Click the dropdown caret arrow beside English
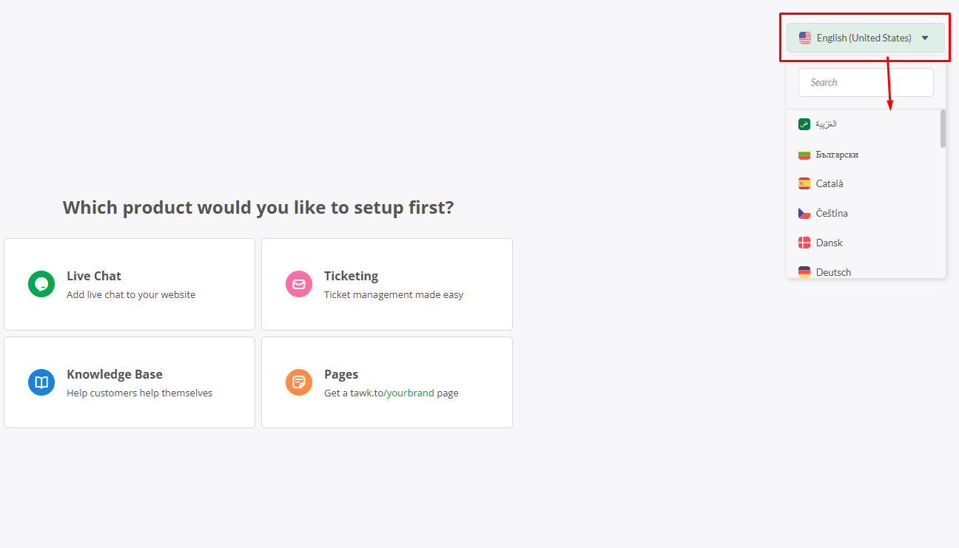The height and width of the screenshot is (548, 959). point(925,38)
